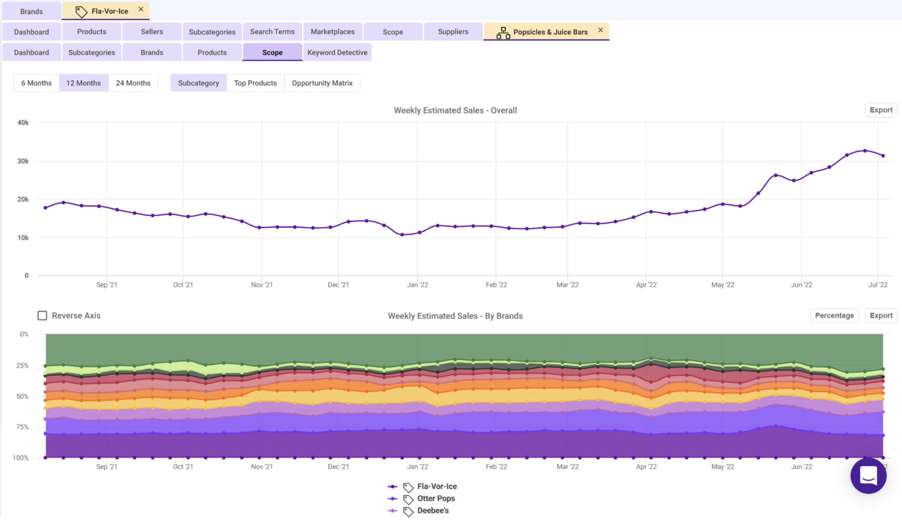Screen dimensions: 902x523
Task: Click the peak data point on overall sales line
Action: [x=865, y=151]
